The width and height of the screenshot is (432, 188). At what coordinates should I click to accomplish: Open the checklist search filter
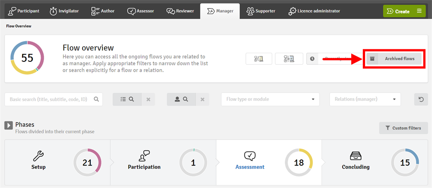click(127, 99)
